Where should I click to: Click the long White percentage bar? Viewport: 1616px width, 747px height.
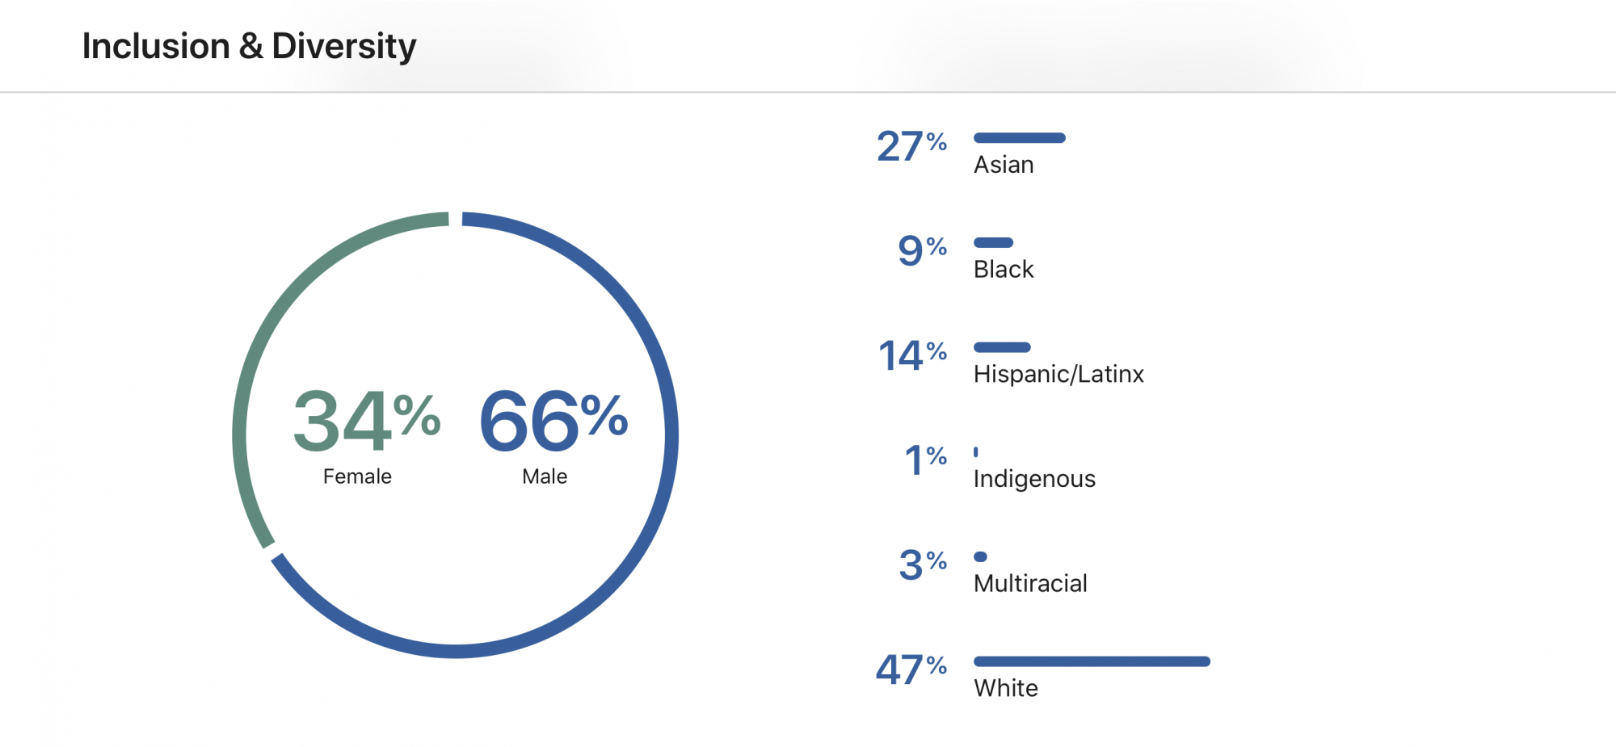[x=1092, y=661]
